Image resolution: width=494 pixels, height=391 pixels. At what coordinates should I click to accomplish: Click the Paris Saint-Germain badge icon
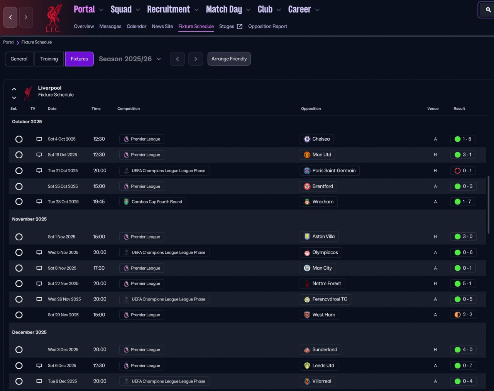(307, 171)
